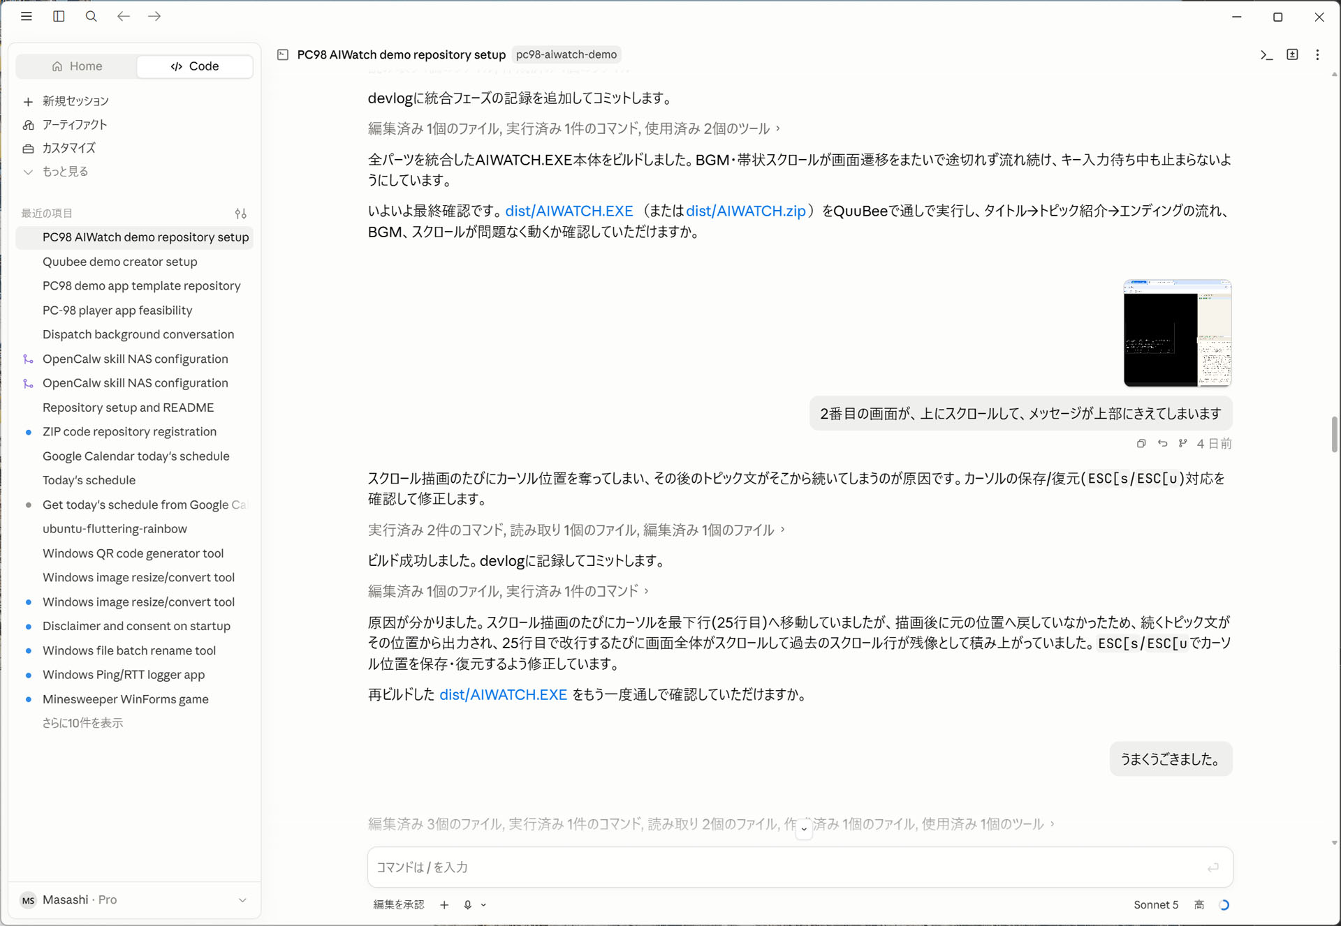Click the undo/revert arrow icon under message
The width and height of the screenshot is (1341, 926).
(x=1162, y=444)
